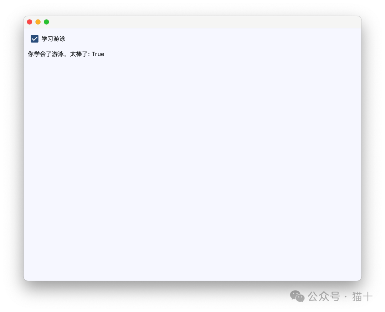Click the green zoom traffic light button
This screenshot has height=312, width=385.
(46, 22)
